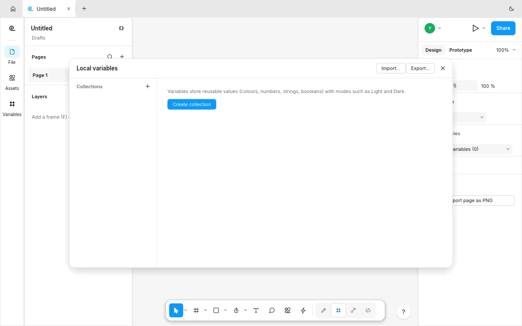Expand the shape tools chevron
The image size is (522, 326).
(x=225, y=310)
